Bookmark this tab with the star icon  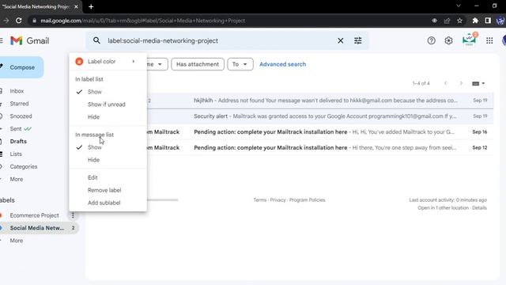click(459, 21)
